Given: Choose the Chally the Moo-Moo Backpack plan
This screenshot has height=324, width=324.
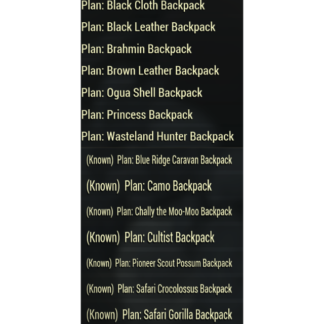Looking at the screenshot, I should [x=175, y=212].
